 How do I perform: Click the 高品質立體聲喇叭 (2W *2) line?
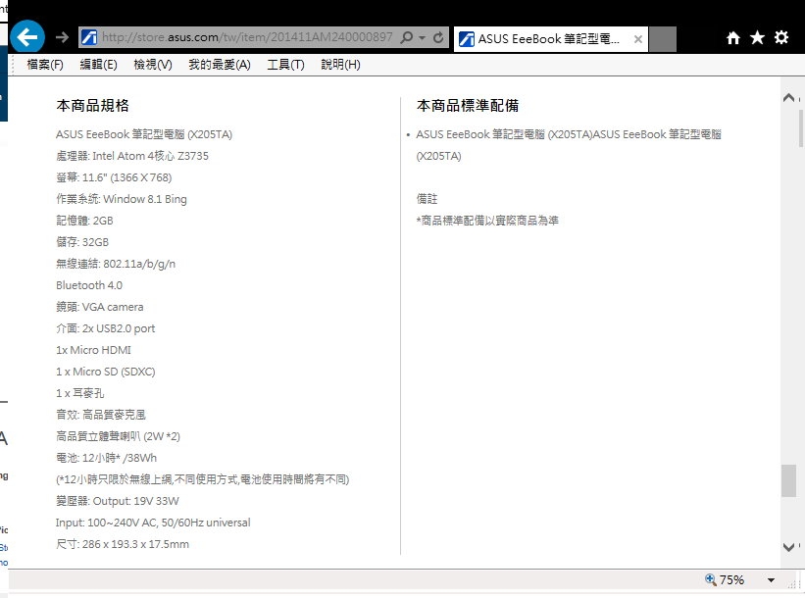(x=118, y=436)
